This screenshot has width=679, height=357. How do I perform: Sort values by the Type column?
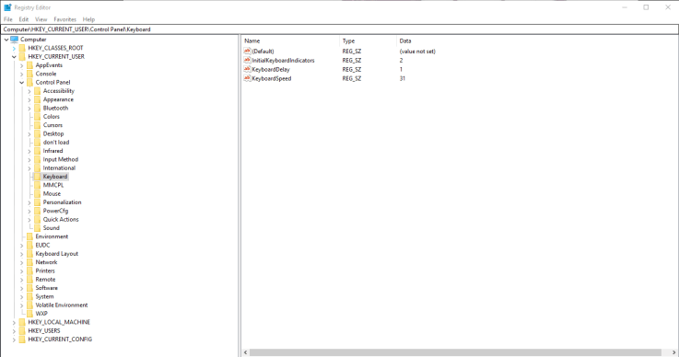click(x=369, y=41)
